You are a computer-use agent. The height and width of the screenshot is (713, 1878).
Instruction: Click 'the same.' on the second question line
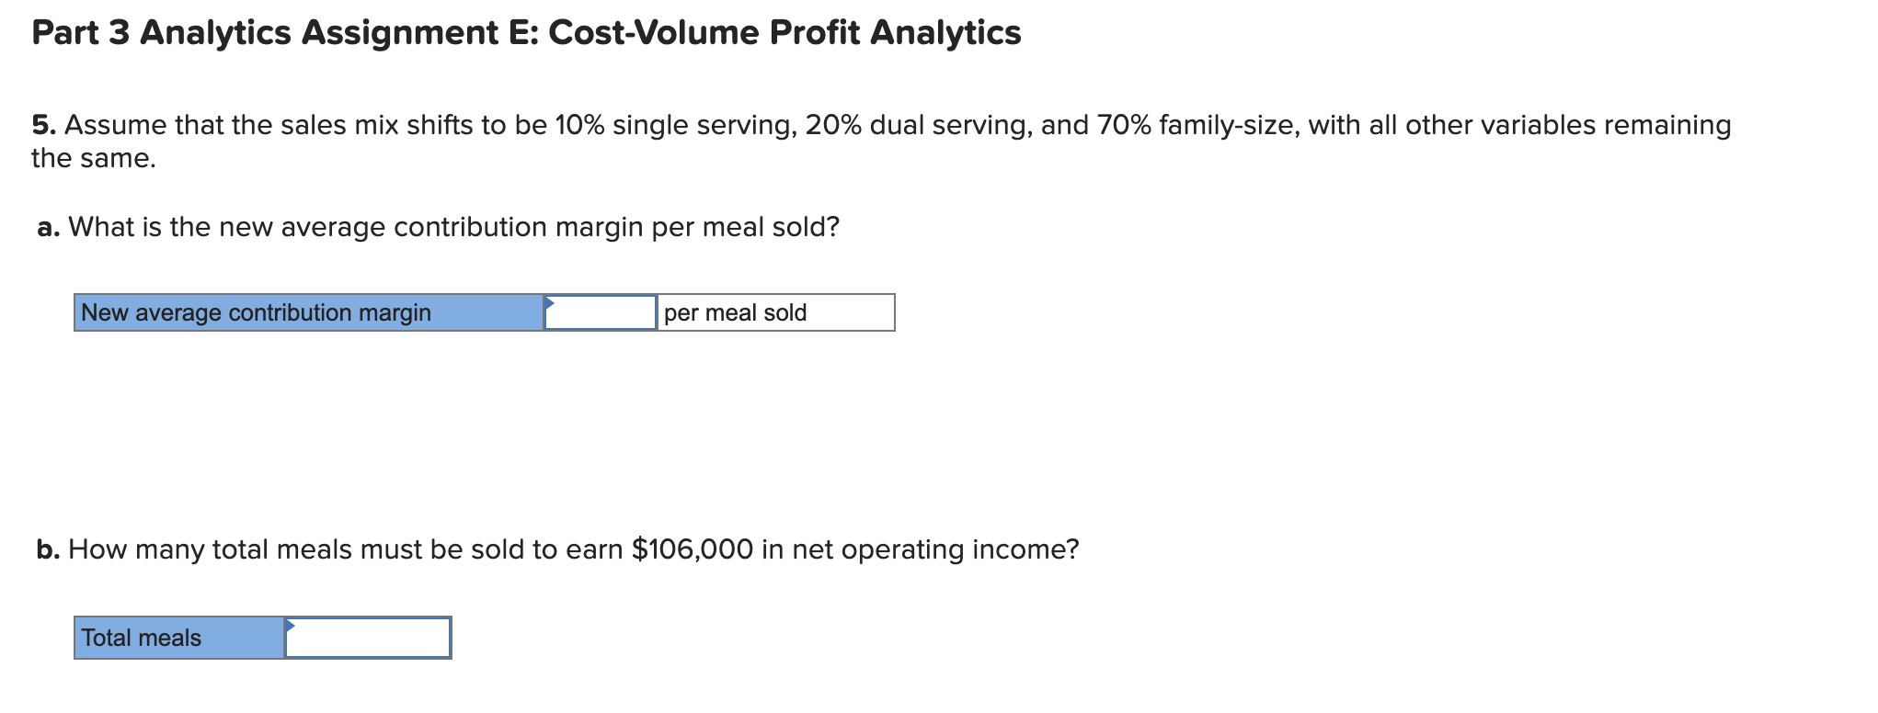tap(94, 158)
